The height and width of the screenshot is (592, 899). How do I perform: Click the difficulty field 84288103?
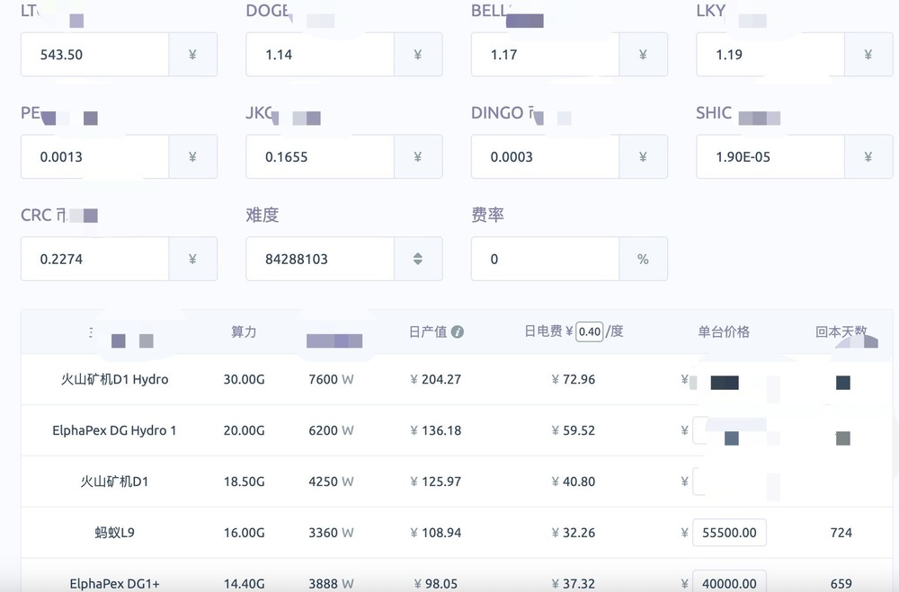(320, 259)
